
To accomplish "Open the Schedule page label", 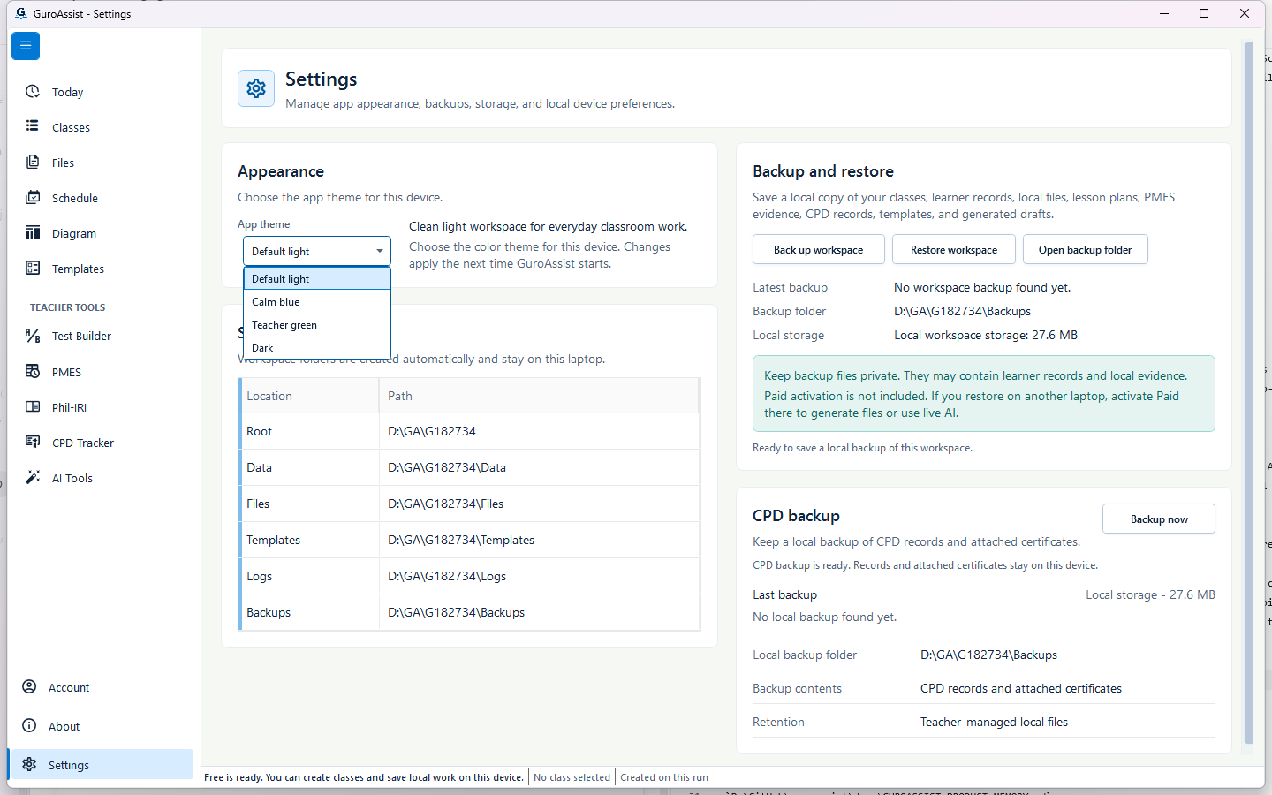I will point(75,199).
